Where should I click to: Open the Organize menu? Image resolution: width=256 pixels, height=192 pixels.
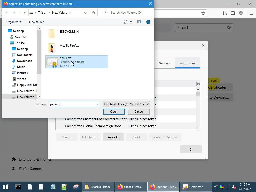tap(14, 22)
